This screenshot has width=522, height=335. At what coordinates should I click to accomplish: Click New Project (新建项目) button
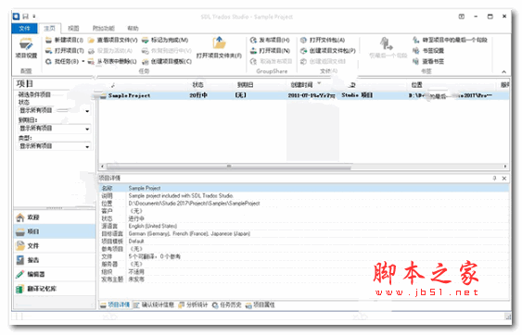tap(64, 40)
